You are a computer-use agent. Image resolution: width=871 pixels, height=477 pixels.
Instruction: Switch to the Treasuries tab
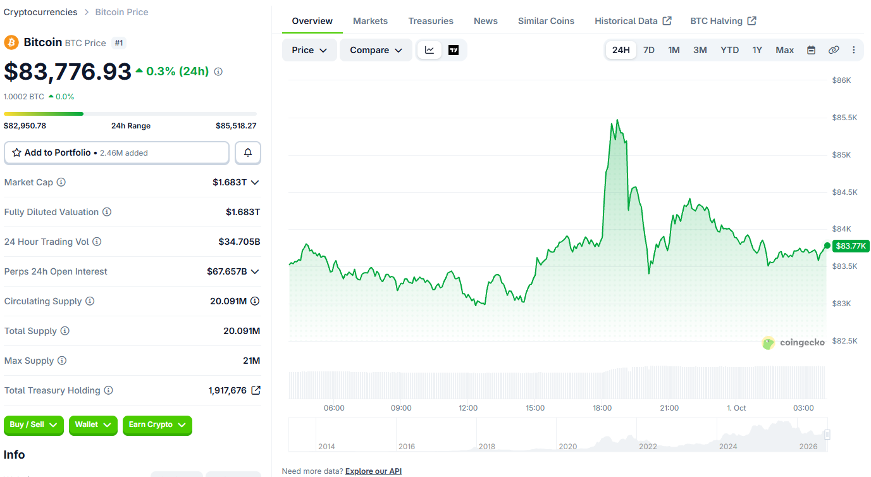click(x=431, y=21)
